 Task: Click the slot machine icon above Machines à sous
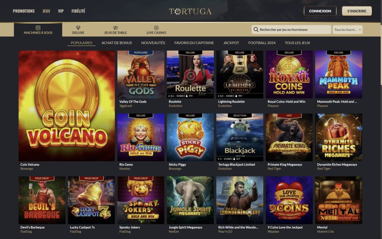(38, 28)
